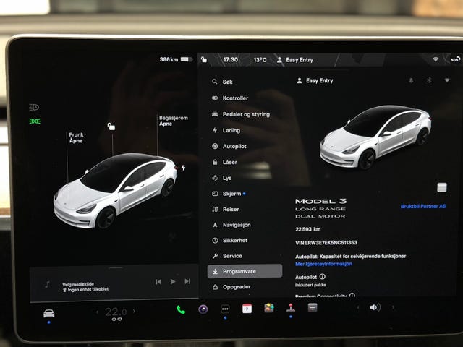Open the Reiser trips menu
Screen dimensions: 463x347
pos(225,209)
